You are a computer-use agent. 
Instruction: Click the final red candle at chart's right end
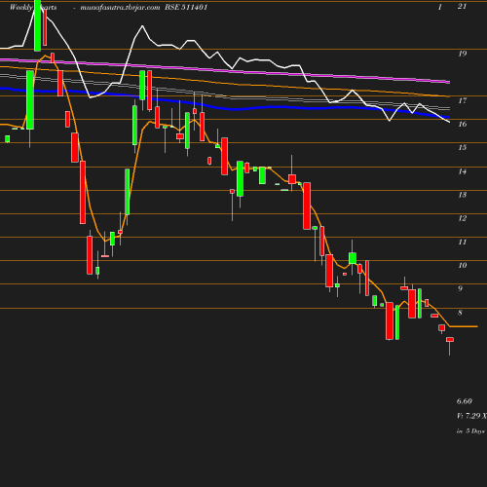[450, 340]
